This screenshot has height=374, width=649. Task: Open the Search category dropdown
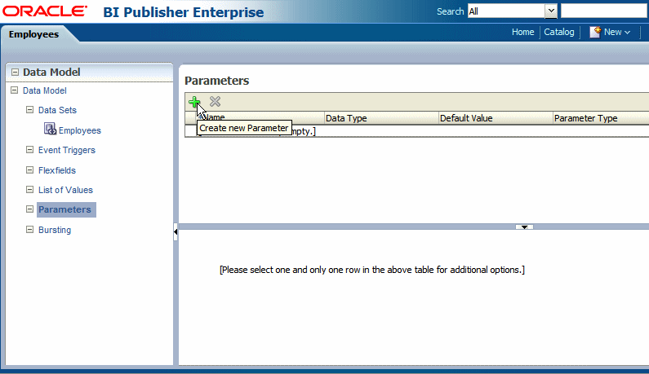[x=551, y=11]
